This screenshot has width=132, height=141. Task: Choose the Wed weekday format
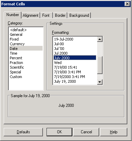click(x=75, y=63)
